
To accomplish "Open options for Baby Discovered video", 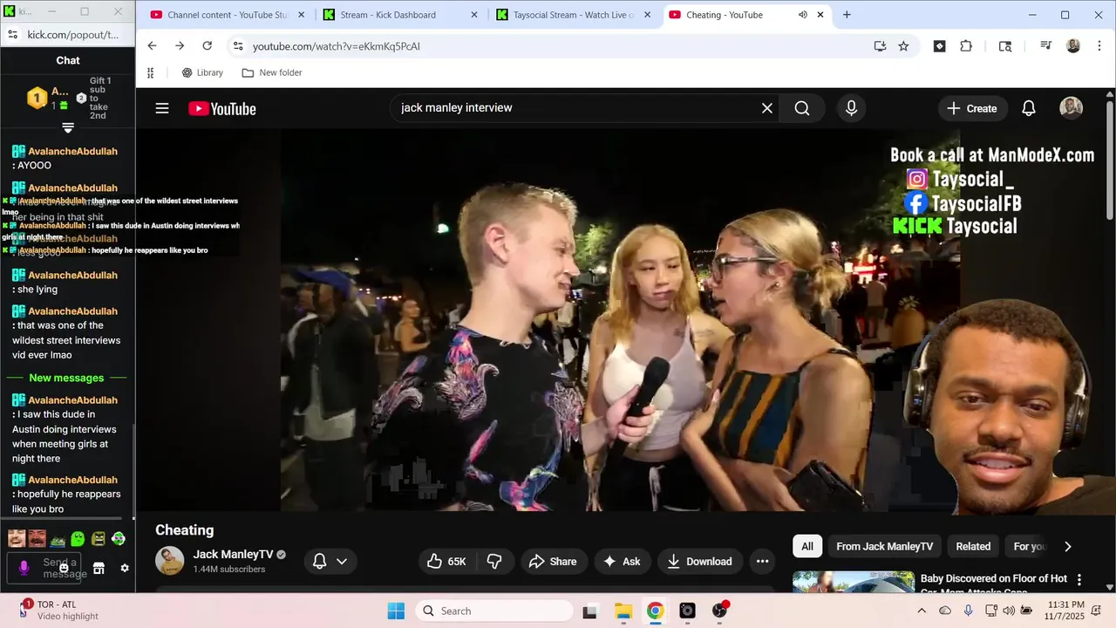I will coord(1079,580).
